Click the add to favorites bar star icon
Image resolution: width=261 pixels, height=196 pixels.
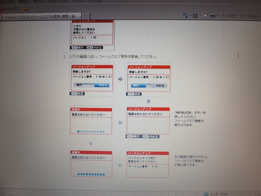pyautogui.click(x=26, y=9)
